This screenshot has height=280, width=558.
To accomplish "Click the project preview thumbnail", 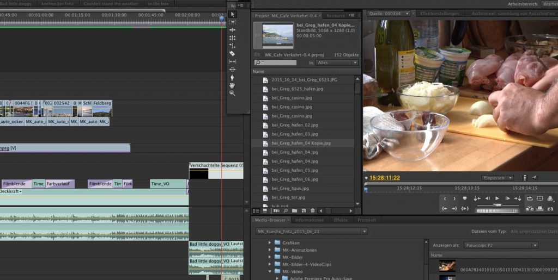I will tap(277, 35).
